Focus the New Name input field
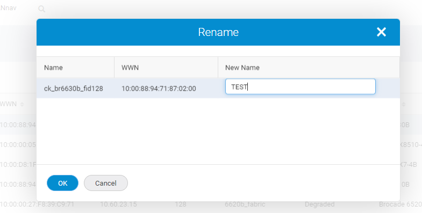Screen dimensions: 422x213 301,86
